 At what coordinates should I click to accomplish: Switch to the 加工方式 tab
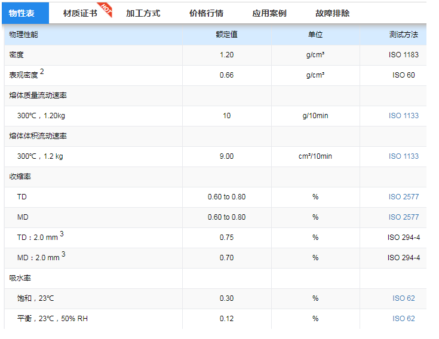[x=143, y=13]
